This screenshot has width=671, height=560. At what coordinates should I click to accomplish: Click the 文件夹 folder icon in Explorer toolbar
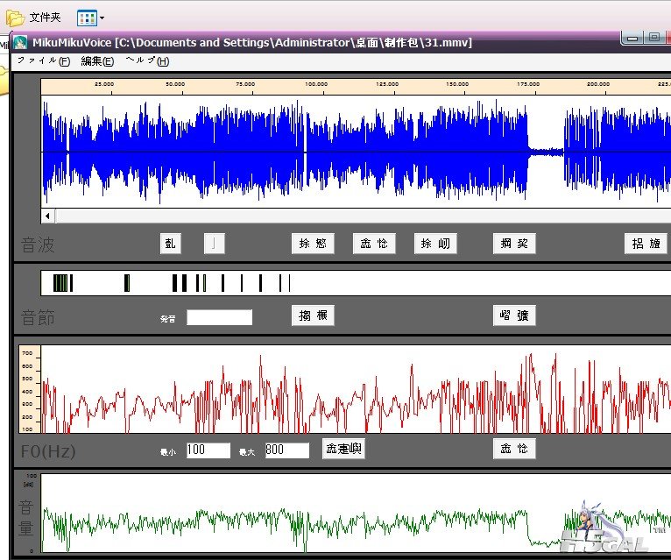coord(15,18)
